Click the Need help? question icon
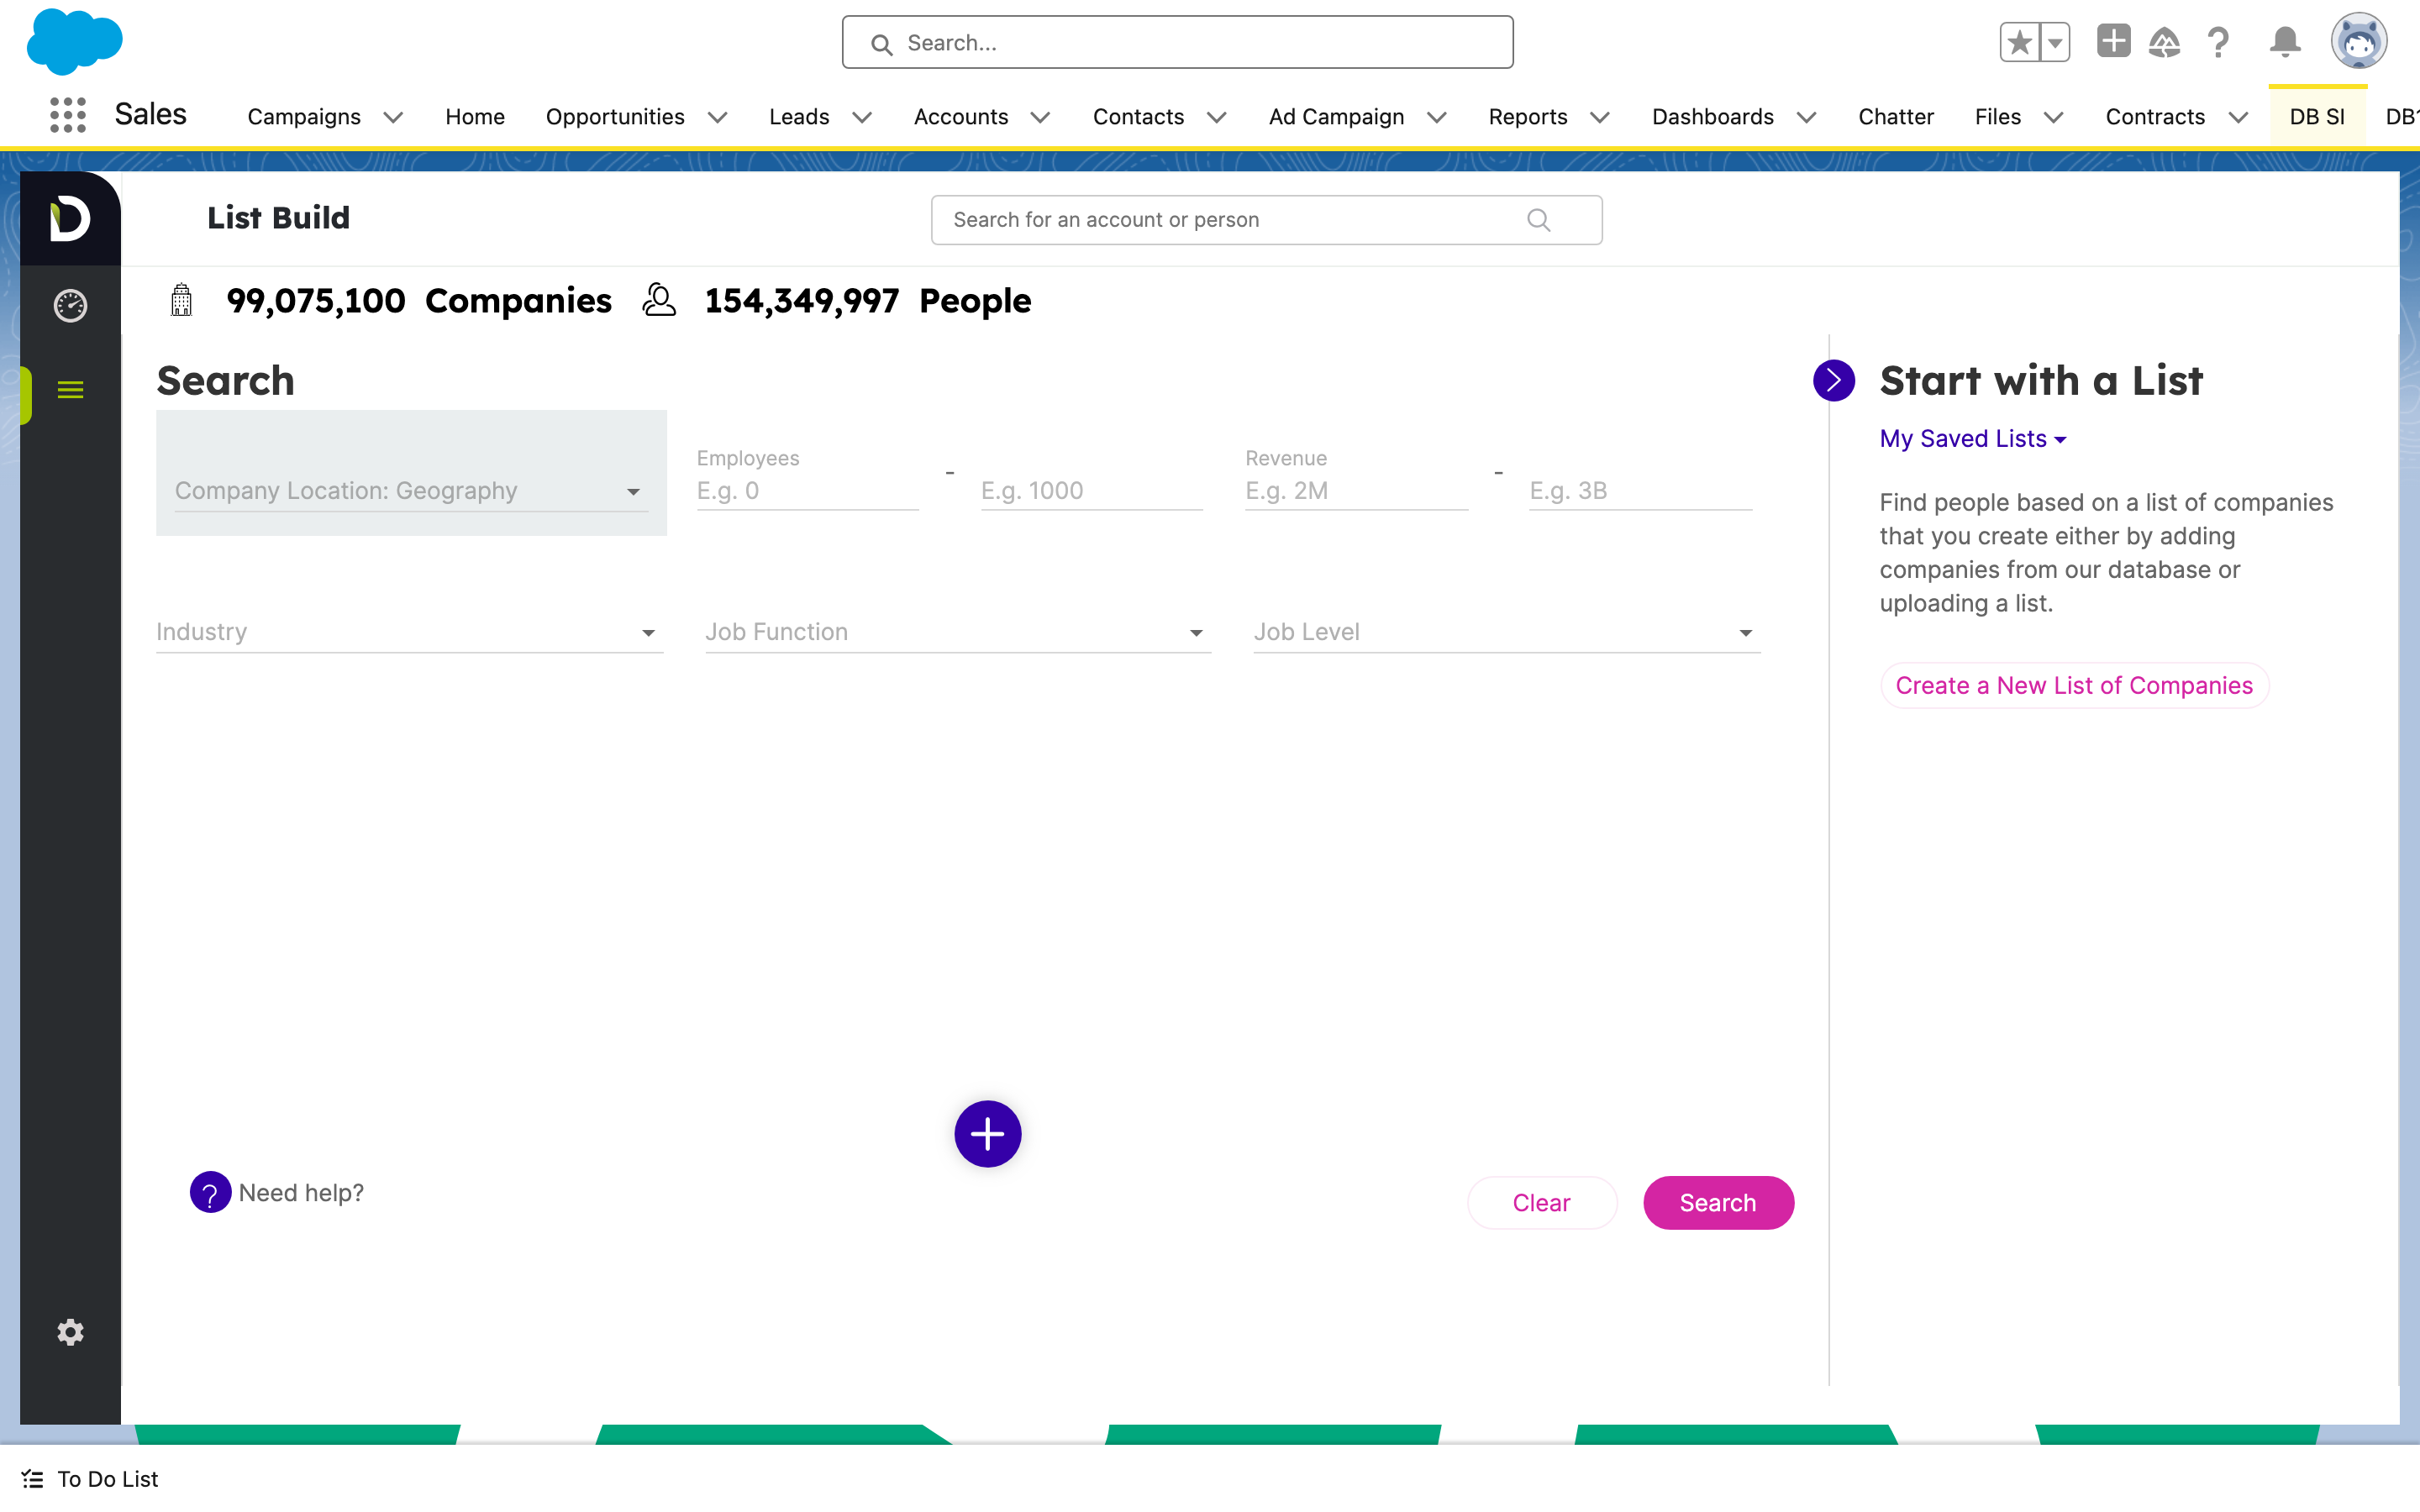The width and height of the screenshot is (2420, 1512). click(210, 1192)
